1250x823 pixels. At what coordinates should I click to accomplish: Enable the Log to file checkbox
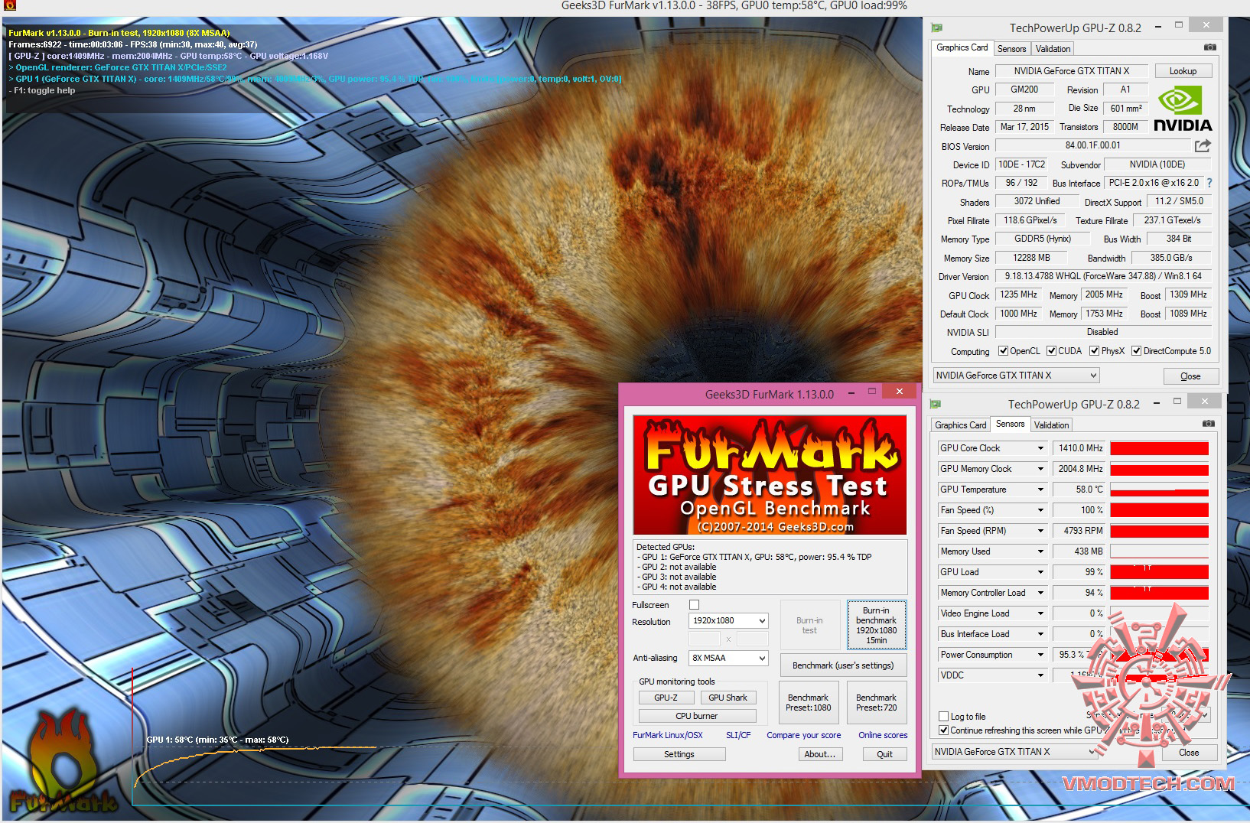[x=943, y=717]
